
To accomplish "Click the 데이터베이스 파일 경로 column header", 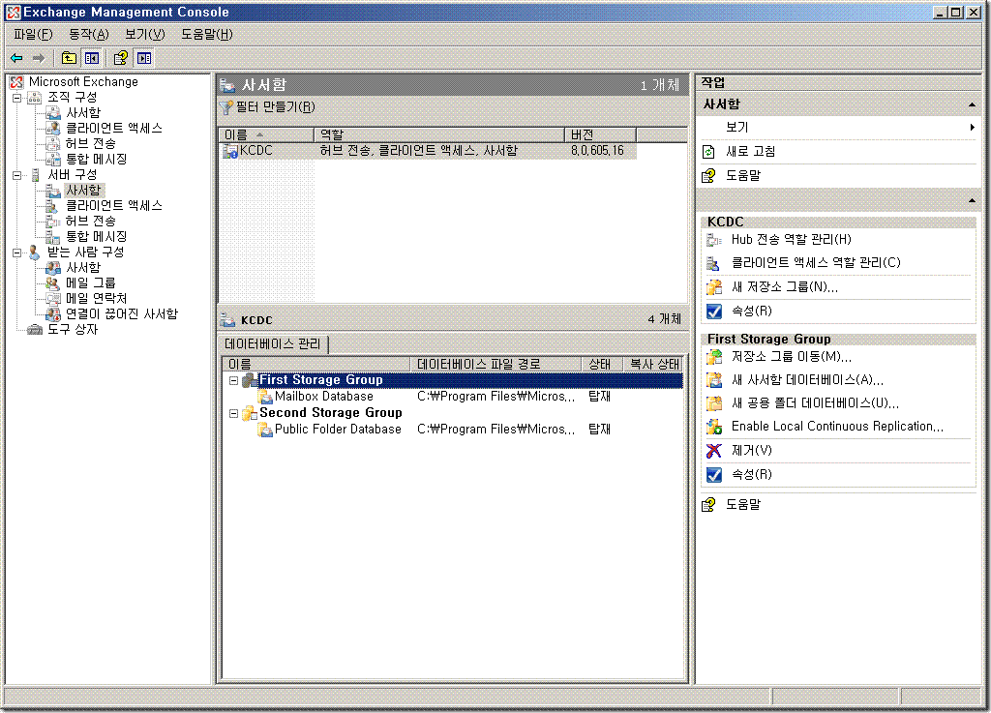I will coord(495,365).
